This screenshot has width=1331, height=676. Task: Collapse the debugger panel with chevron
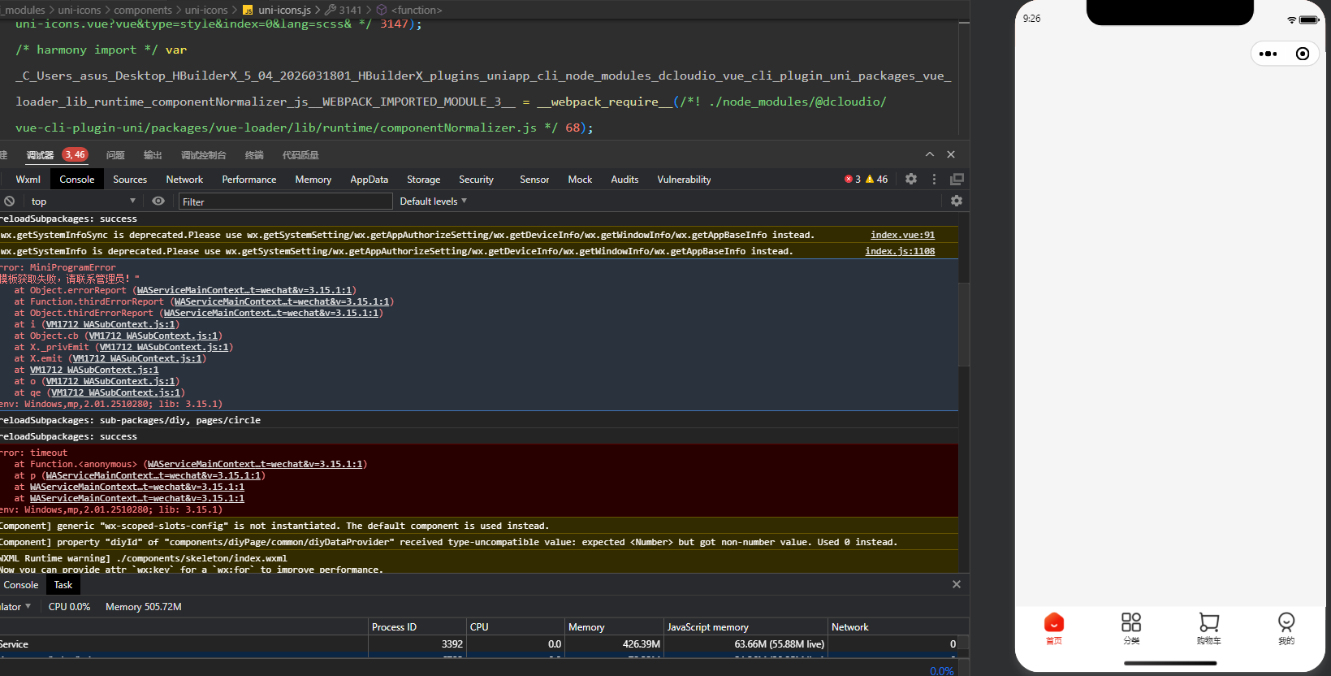point(929,154)
